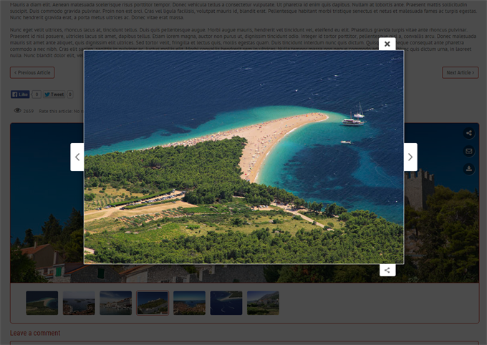The width and height of the screenshot is (487, 345).
Task: Select the highlighted fourth thumbnail
Action: [153, 303]
